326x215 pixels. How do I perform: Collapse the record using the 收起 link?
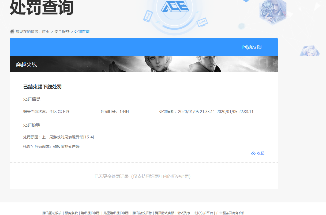(261, 153)
